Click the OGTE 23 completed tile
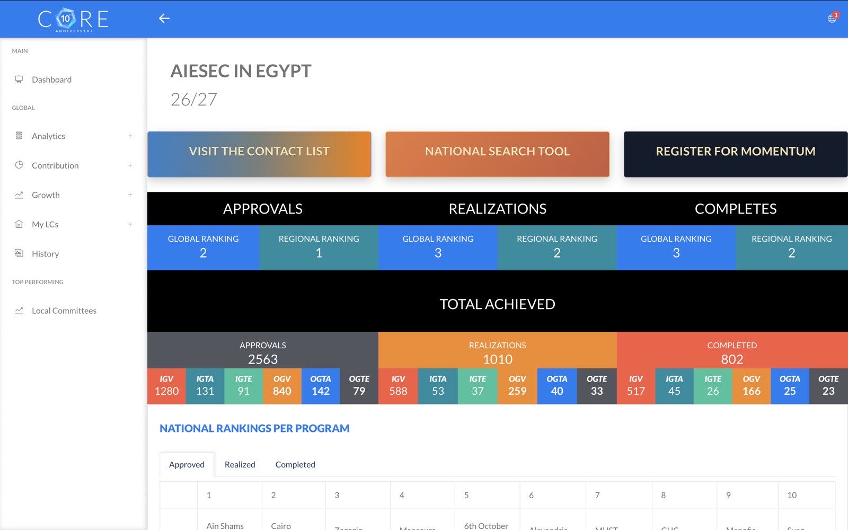848x530 pixels. point(828,386)
